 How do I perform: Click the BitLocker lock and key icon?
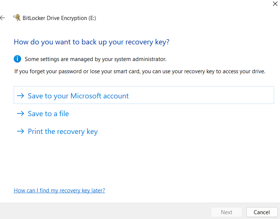coord(17,18)
